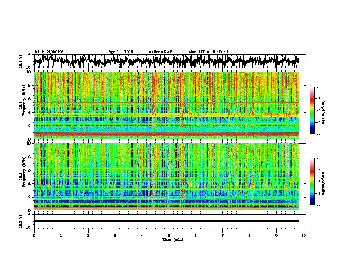This screenshot has width=342, height=264.
Task: Click the "ch.1(V)" waveform axis label
Action: (21, 61)
